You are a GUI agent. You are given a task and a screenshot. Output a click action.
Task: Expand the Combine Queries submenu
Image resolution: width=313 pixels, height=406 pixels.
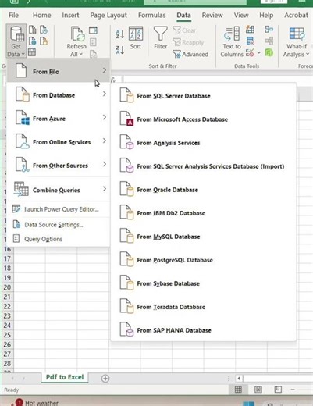59,190
